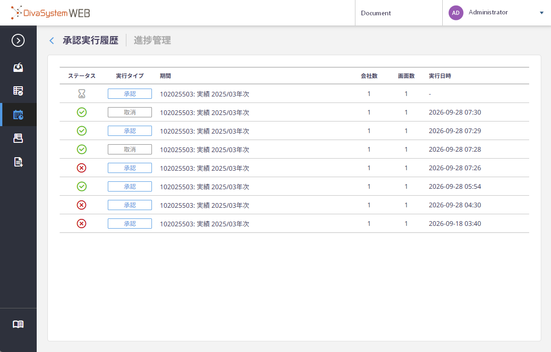Click the red error status at 07:26 row
551x352 pixels.
pos(81,168)
